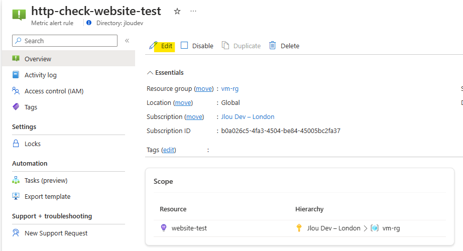This screenshot has width=463, height=251.
Task: Click the New Support Request person icon
Action: click(x=16, y=233)
